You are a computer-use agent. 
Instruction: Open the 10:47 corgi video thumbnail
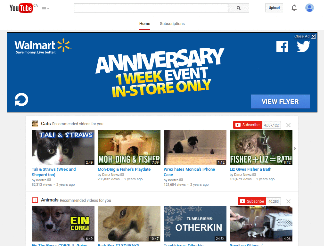click(x=129, y=224)
